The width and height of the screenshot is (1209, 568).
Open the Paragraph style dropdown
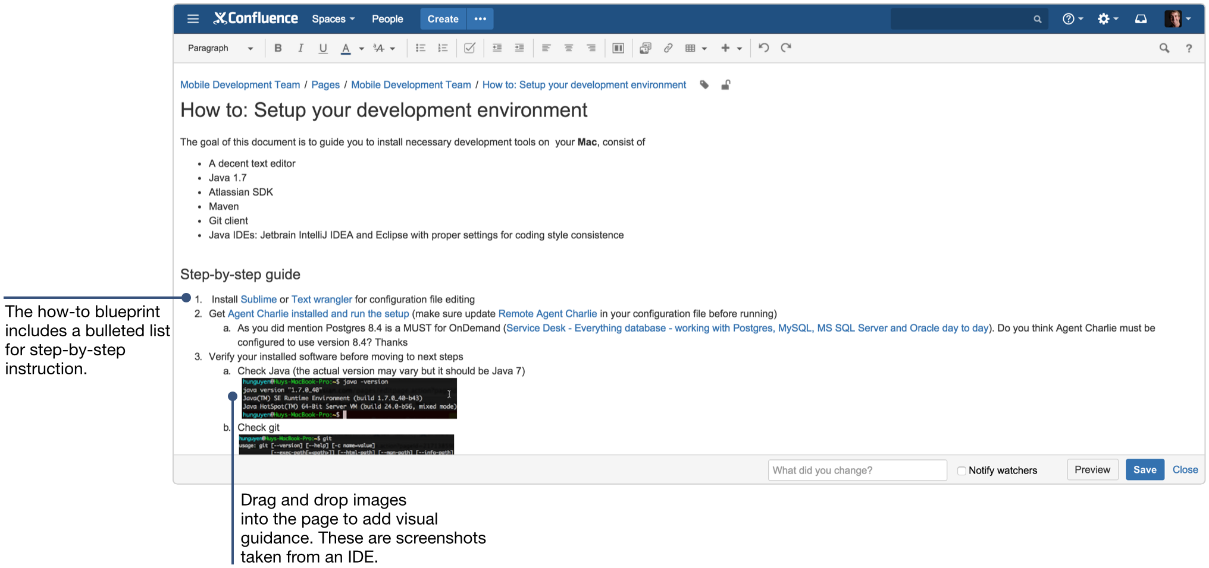point(220,48)
